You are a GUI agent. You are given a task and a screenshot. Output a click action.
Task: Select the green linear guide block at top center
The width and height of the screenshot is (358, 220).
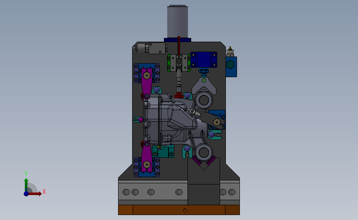coord(179,63)
